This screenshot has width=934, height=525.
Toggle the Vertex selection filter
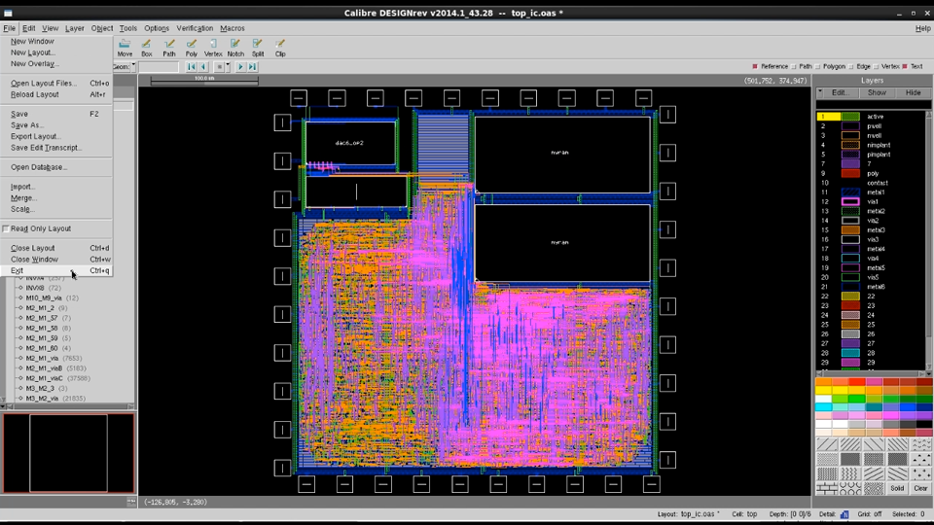click(877, 67)
